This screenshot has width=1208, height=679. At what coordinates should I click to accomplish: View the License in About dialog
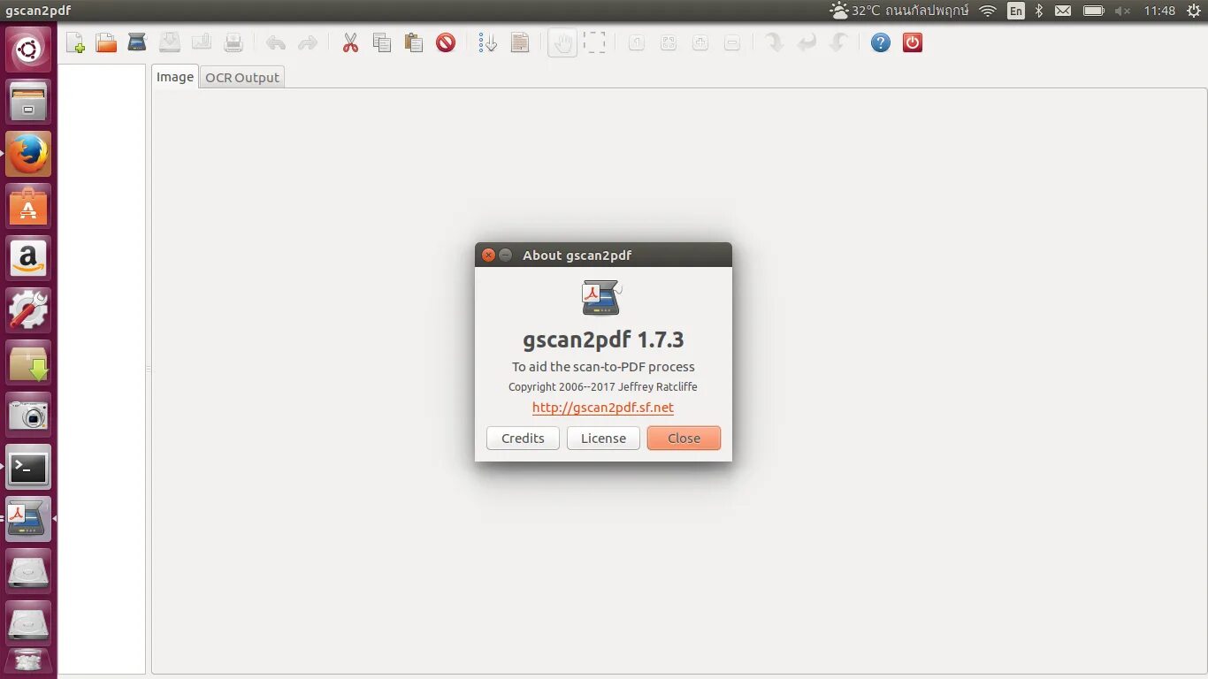pos(603,438)
